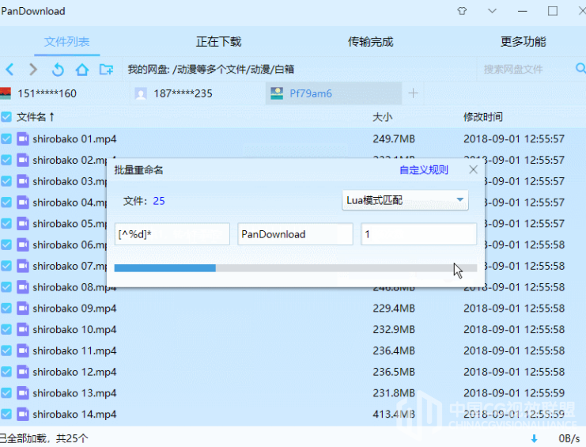Toggle the select-all checkbox in header
586x447 pixels.
tap(6, 117)
